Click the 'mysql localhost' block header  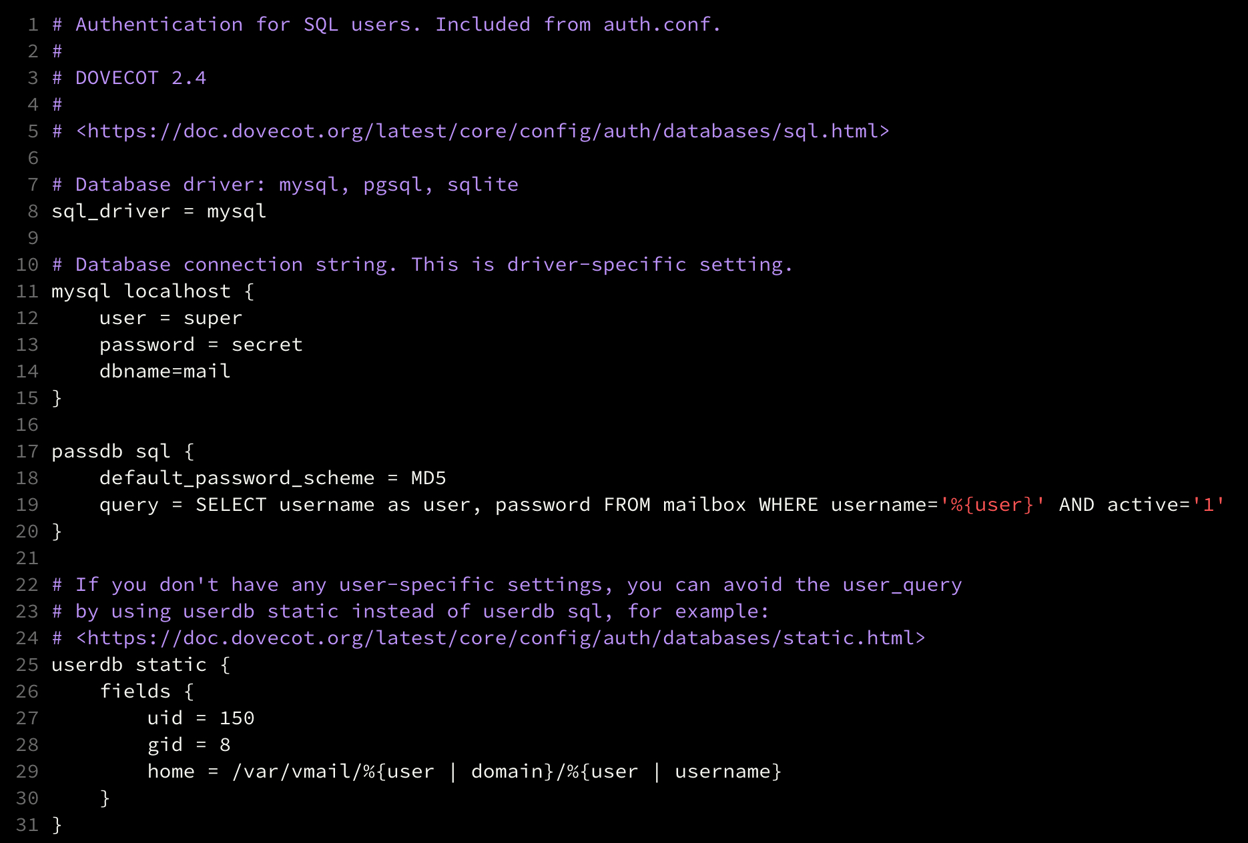pyautogui.click(x=141, y=291)
